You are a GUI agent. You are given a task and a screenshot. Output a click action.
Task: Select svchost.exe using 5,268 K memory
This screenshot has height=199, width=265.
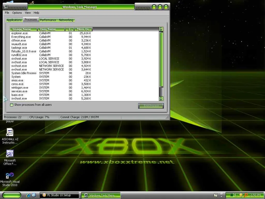click(51, 99)
